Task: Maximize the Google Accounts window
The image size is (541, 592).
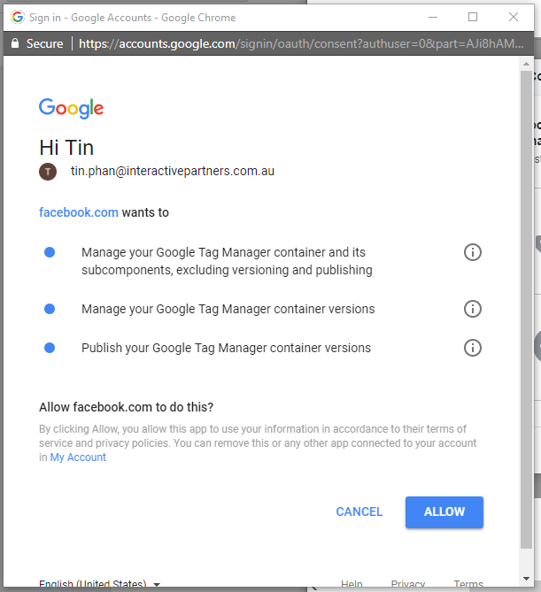Action: 473,17
